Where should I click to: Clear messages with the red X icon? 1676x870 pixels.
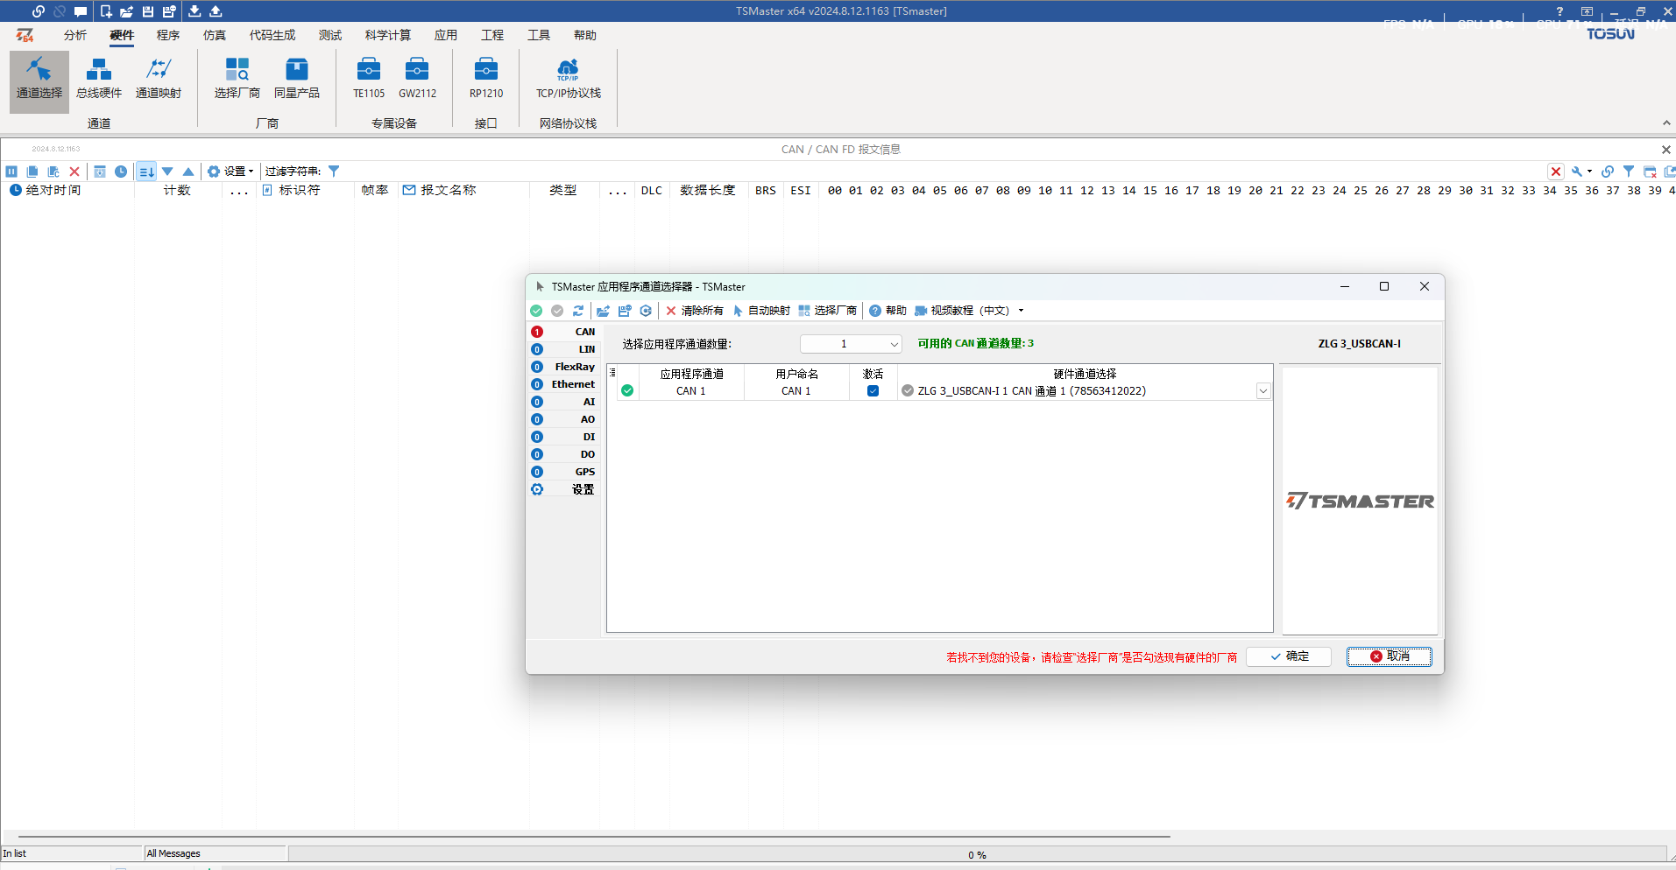(x=74, y=172)
